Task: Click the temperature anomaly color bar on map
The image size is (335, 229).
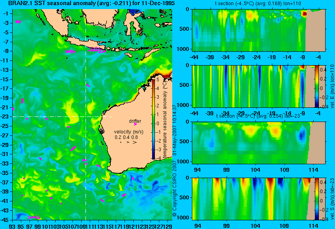Action: click(153, 119)
